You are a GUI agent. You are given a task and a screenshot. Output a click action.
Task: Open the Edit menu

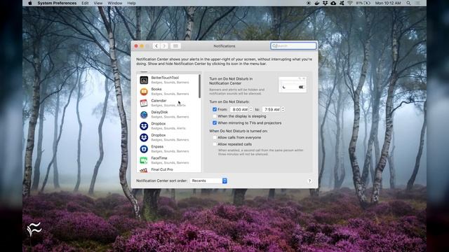click(x=85, y=3)
